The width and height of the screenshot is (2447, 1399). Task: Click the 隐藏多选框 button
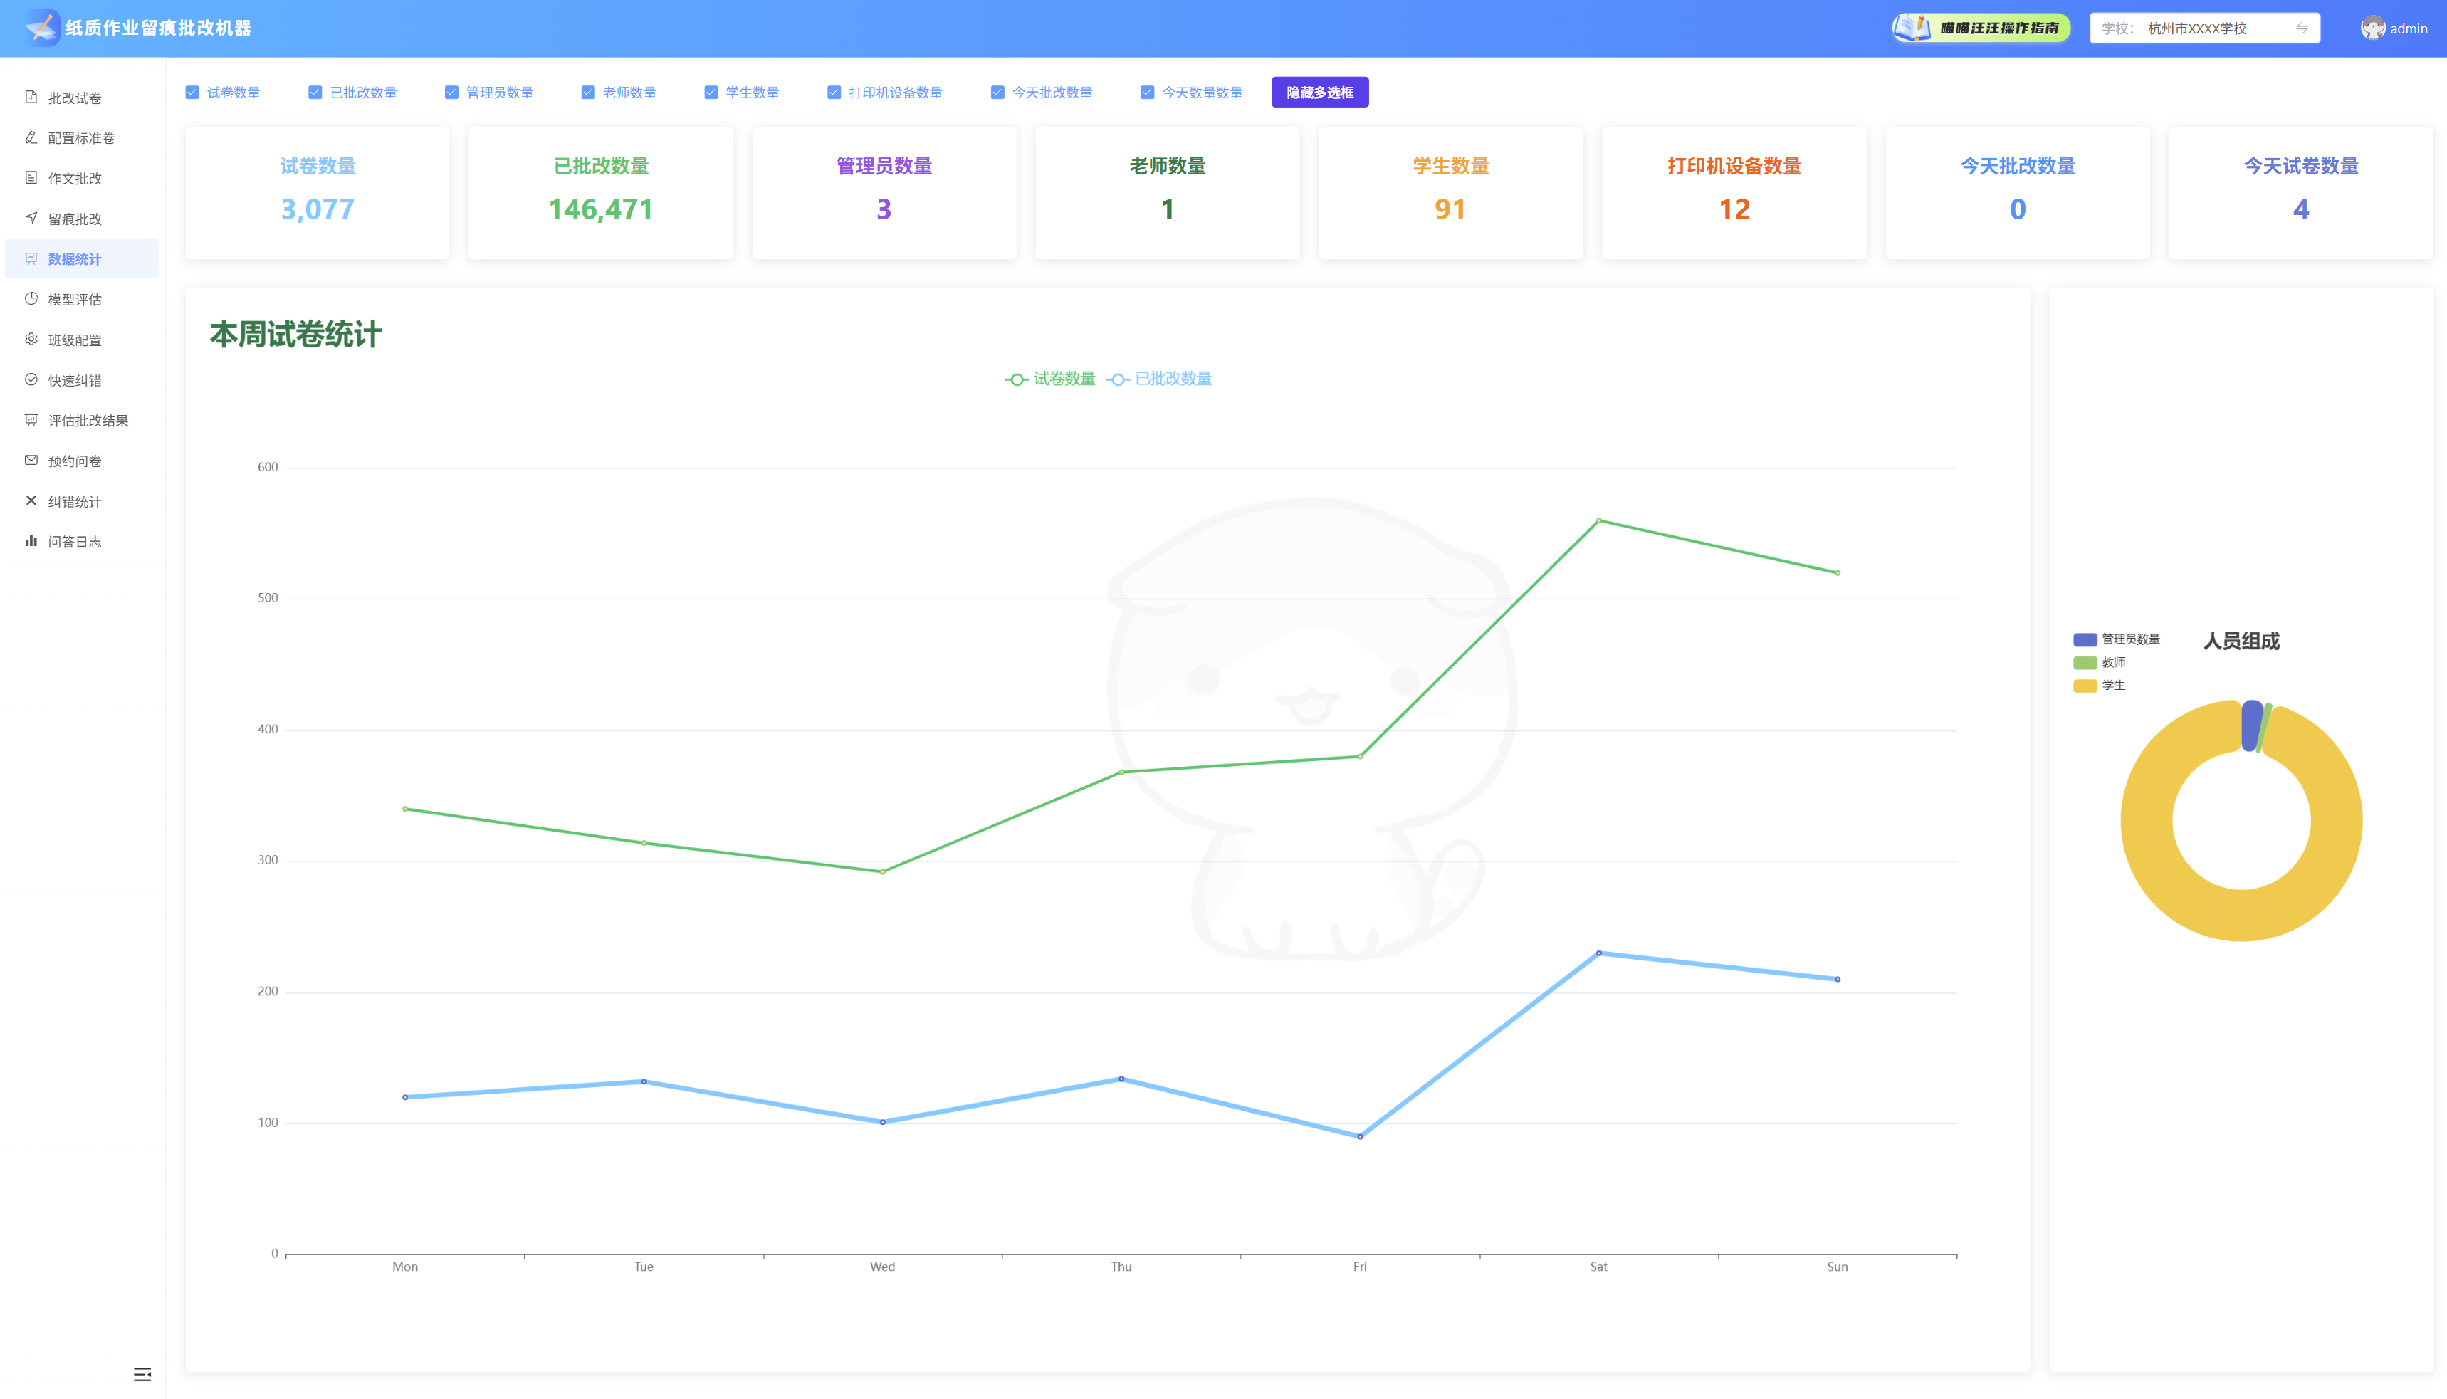coord(1319,93)
